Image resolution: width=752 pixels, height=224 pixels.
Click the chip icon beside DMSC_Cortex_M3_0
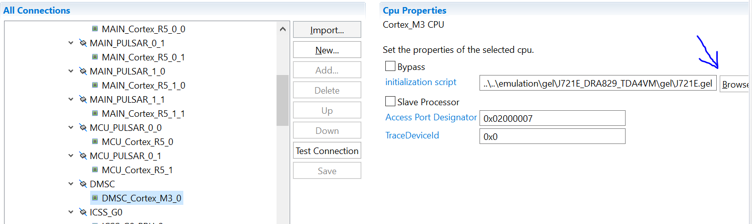[x=95, y=198]
